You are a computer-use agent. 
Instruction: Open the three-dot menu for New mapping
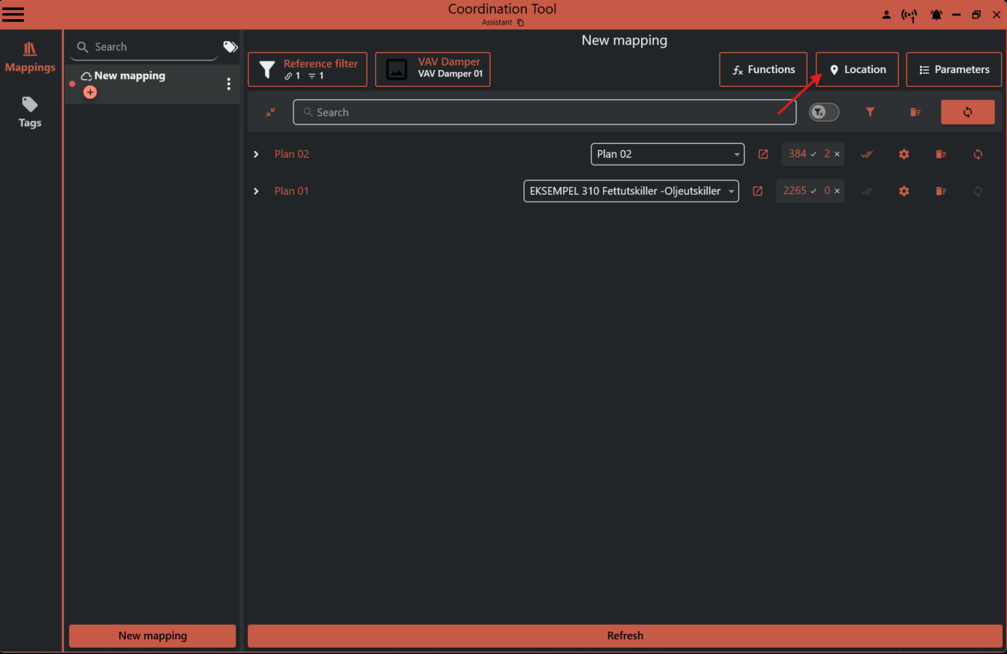228,83
